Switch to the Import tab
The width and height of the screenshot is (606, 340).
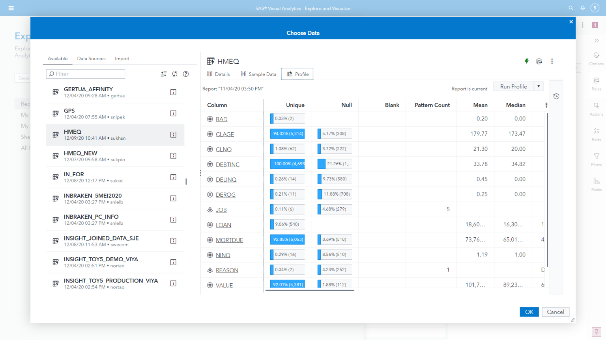click(122, 58)
